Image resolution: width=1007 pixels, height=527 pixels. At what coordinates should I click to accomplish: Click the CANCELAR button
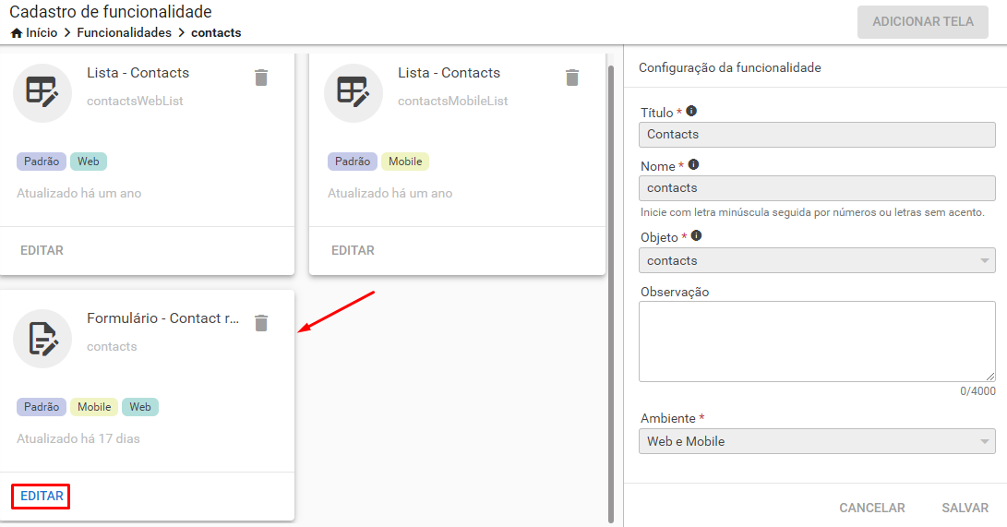(x=871, y=508)
